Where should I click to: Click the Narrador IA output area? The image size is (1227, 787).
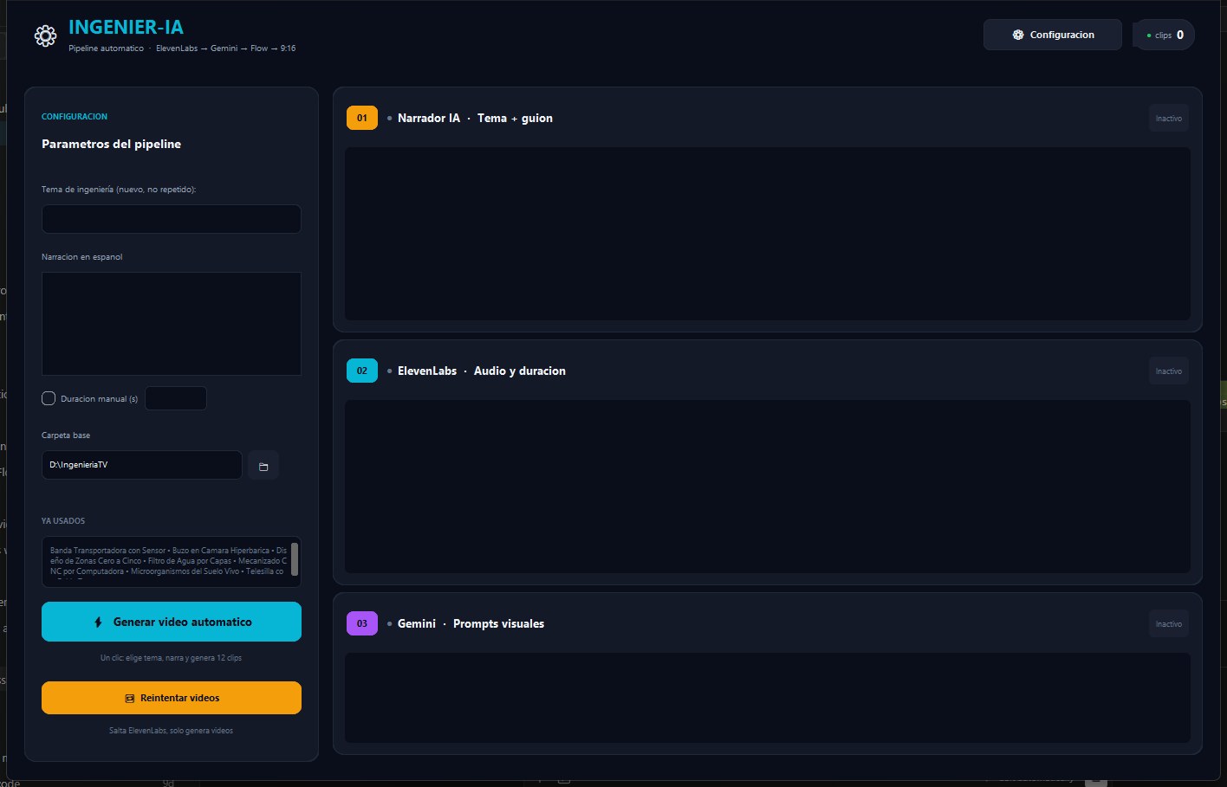pos(768,234)
